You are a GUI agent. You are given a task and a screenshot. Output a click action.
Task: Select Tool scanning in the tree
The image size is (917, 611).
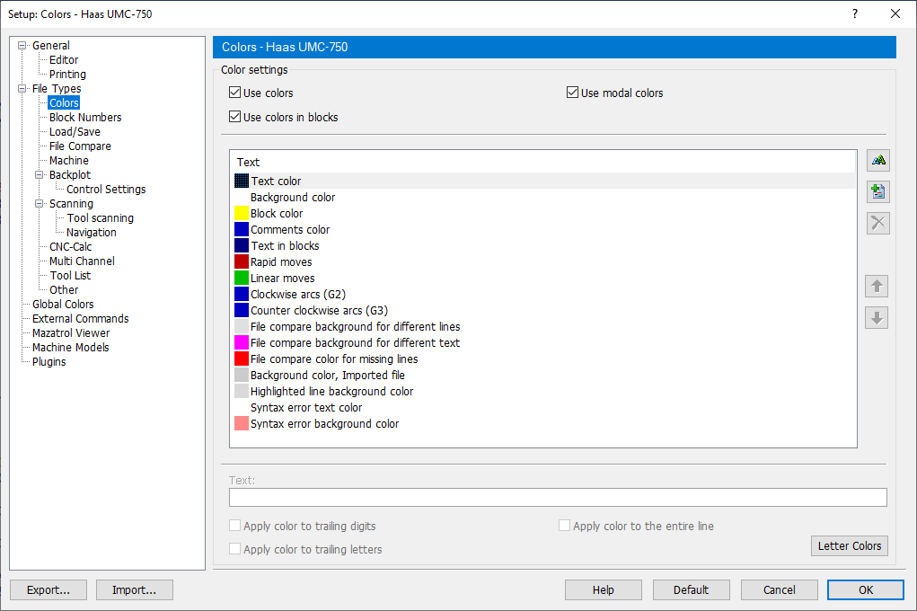point(100,217)
